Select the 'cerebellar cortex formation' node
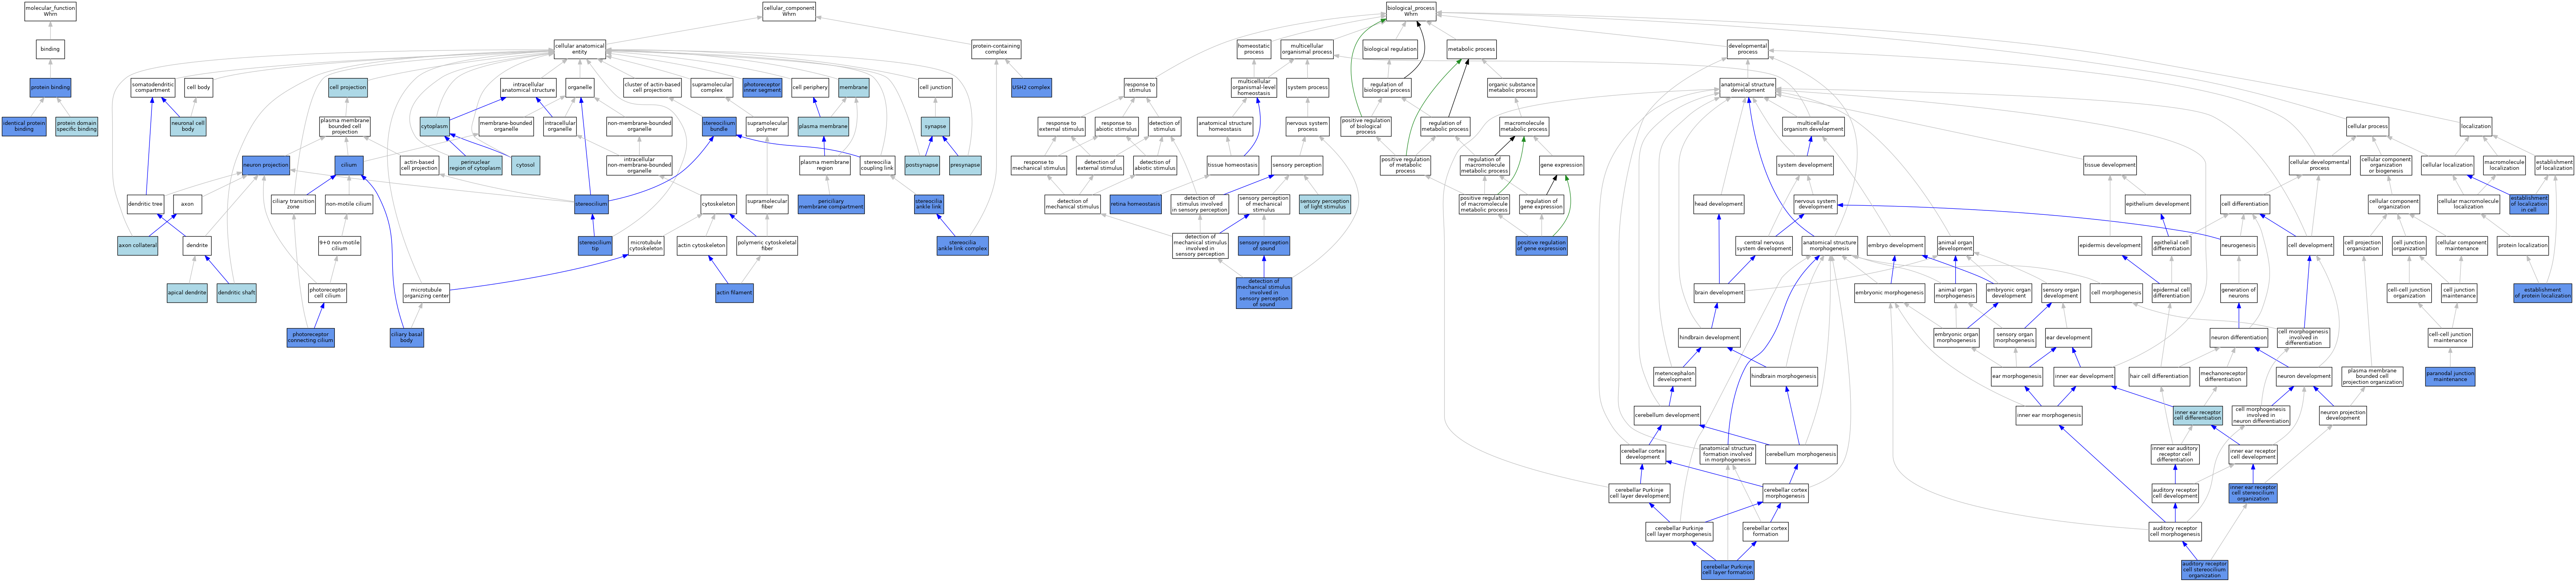Image resolution: width=2576 pixels, height=582 pixels. [1765, 531]
